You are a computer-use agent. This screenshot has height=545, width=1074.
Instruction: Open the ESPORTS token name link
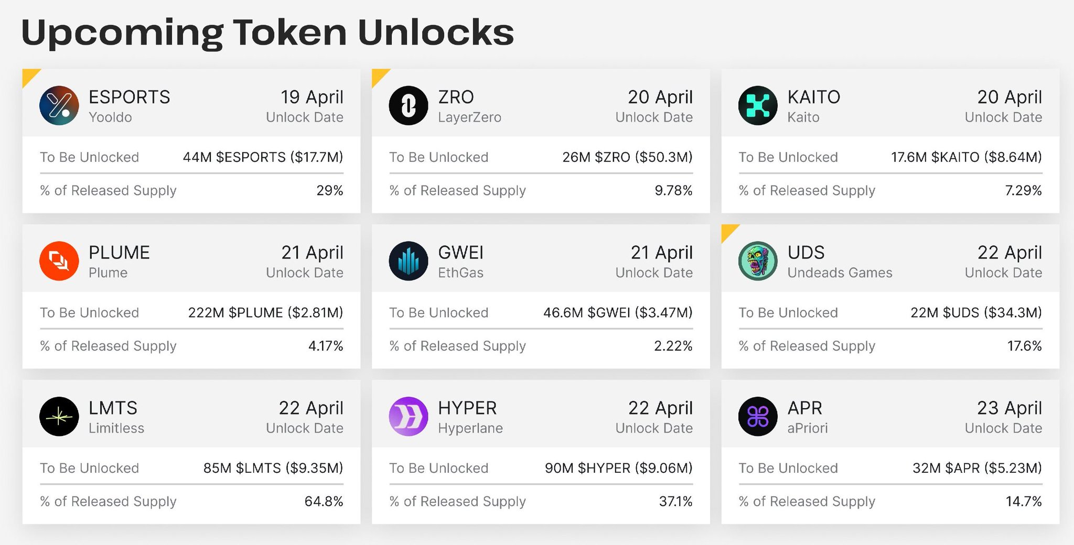point(129,97)
